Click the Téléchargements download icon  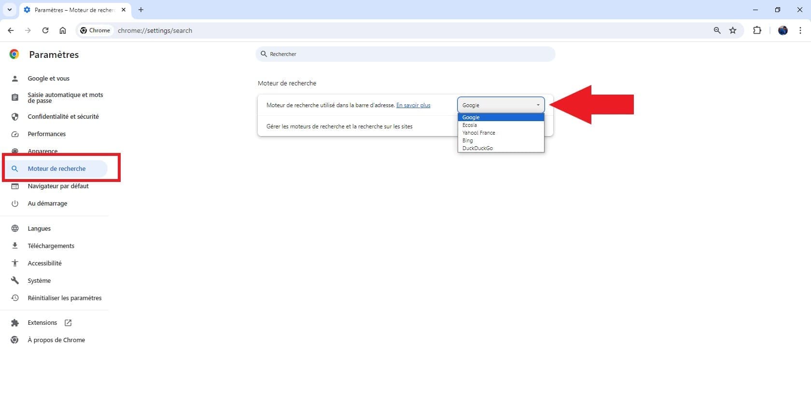click(x=15, y=246)
